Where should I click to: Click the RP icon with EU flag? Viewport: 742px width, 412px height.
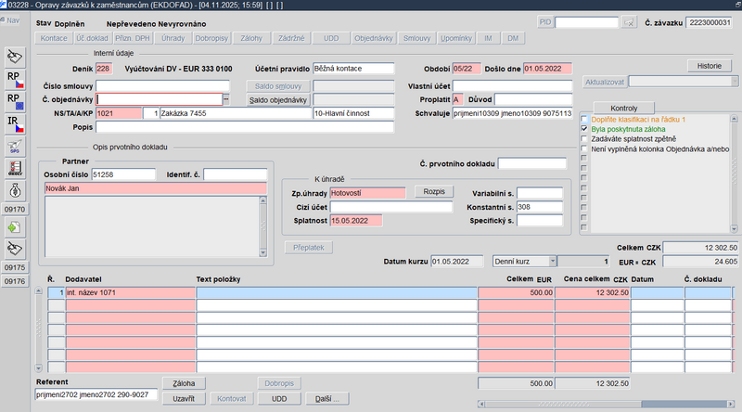(16, 100)
